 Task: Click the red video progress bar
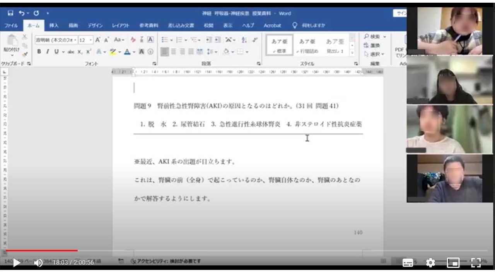coord(42,251)
